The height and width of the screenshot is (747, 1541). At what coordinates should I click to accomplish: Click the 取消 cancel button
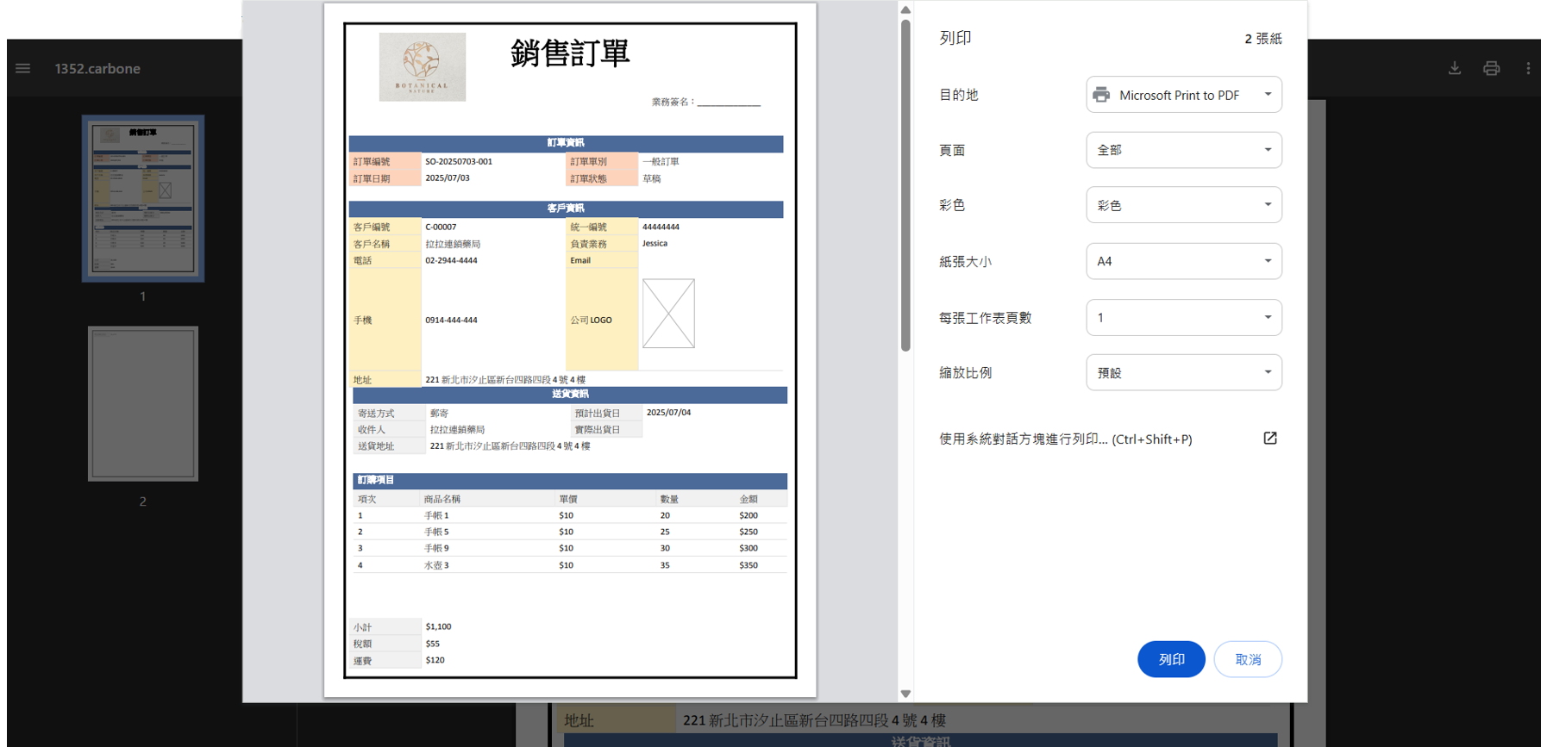coord(1247,659)
